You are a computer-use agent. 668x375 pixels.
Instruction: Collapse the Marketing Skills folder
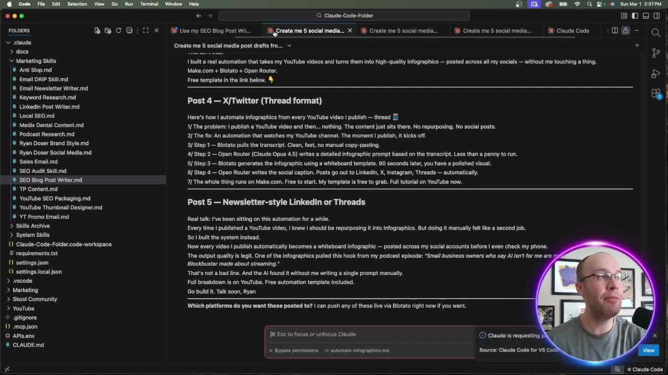(x=35, y=61)
